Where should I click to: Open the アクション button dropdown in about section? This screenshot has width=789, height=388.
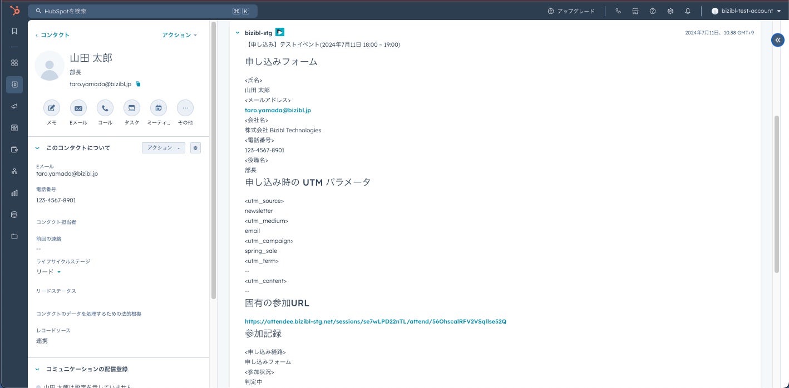pos(164,148)
